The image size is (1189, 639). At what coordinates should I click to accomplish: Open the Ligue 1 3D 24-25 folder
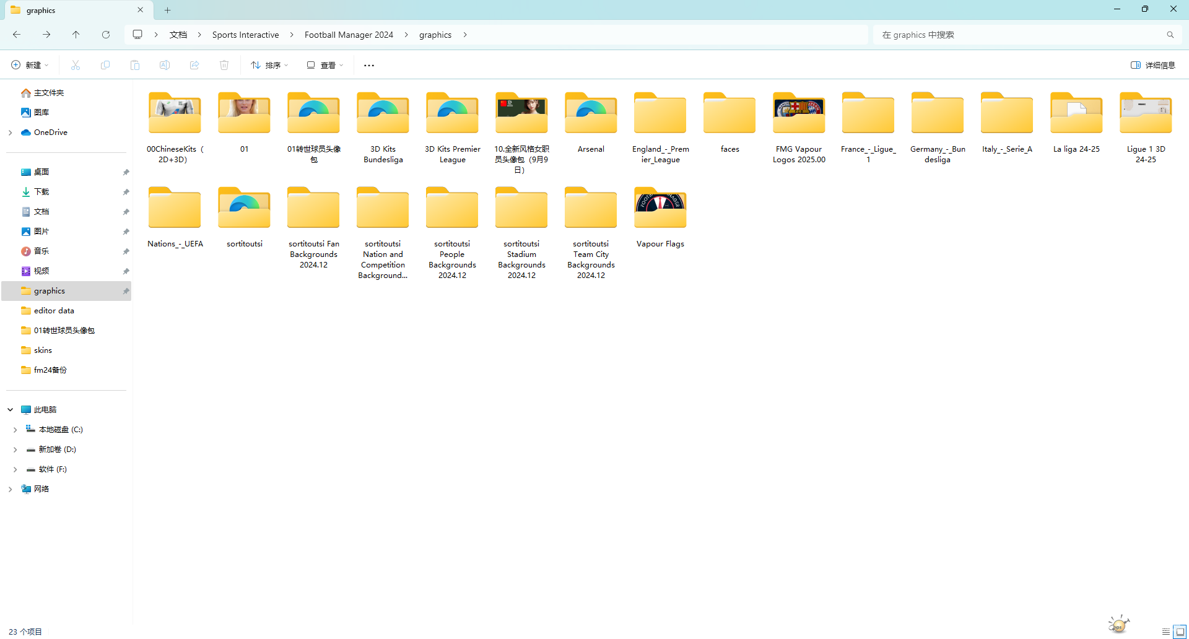(1146, 128)
